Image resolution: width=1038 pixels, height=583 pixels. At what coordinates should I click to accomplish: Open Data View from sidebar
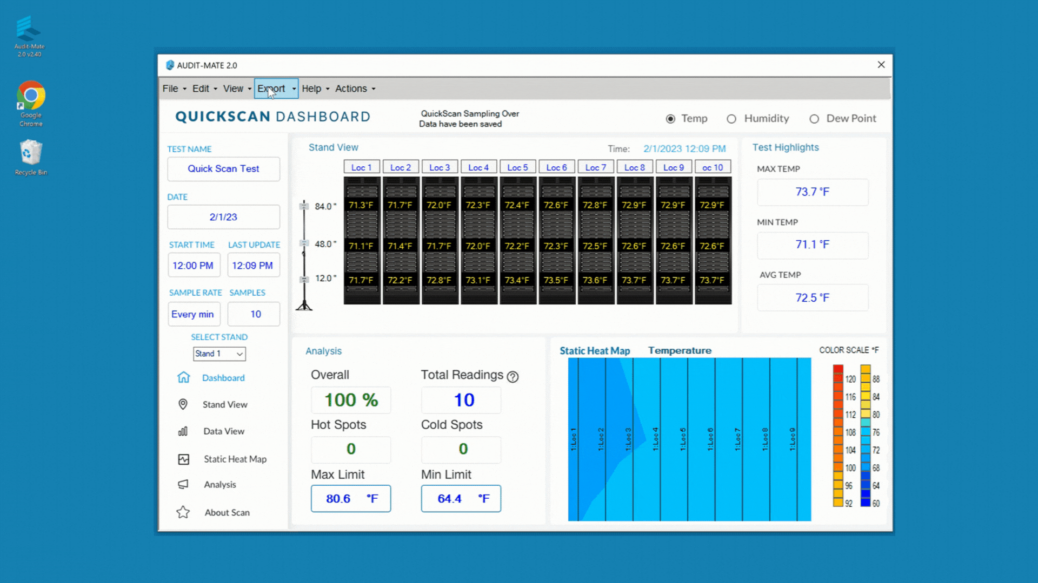click(x=224, y=431)
